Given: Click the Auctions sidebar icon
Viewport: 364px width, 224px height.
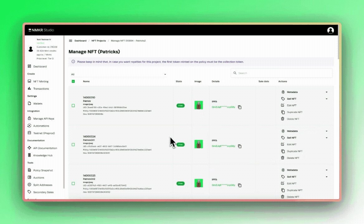Looking at the screenshot, I should coord(29,177).
